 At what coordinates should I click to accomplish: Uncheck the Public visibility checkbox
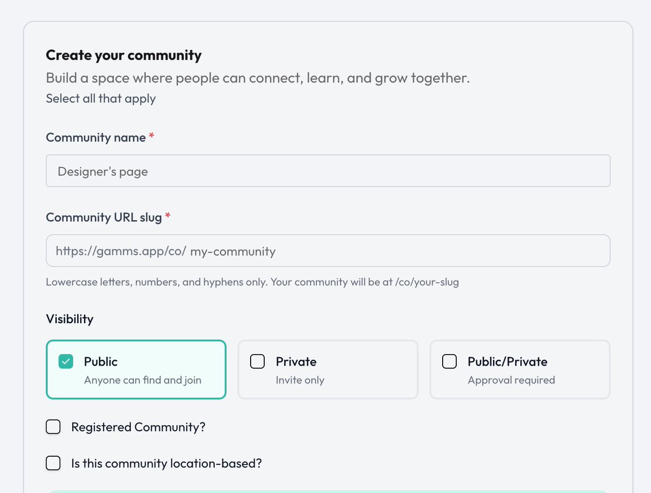point(66,362)
